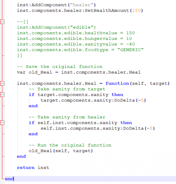This screenshot has height=184, width=176.
Task: Click the edible.healthvalue = 150 line
Action: tap(76, 33)
